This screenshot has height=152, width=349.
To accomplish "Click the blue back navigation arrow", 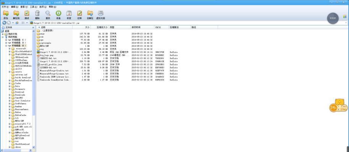I will (x=4, y=23).
